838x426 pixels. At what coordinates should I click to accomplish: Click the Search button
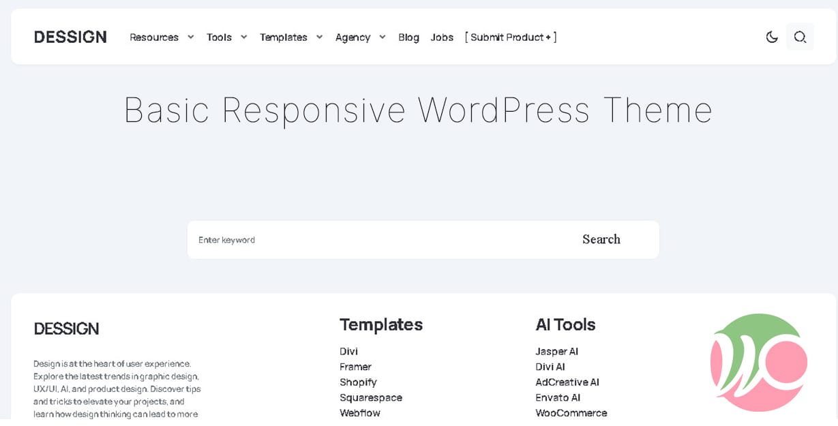[x=601, y=239]
